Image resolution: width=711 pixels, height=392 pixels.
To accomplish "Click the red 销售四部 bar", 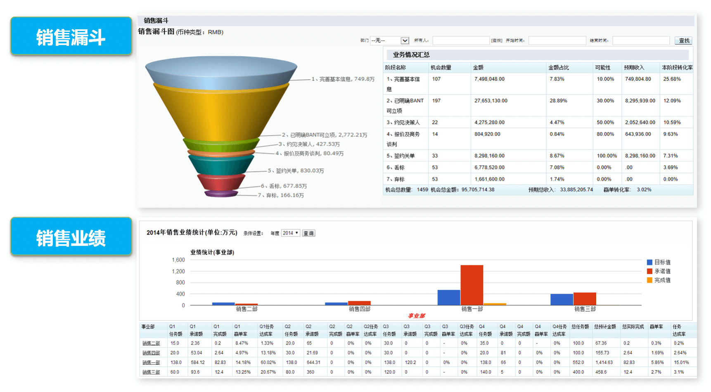I will pos(359,303).
